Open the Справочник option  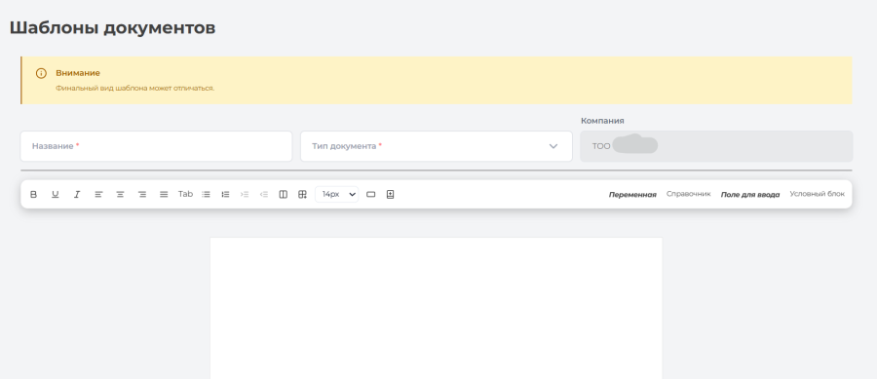pos(689,194)
